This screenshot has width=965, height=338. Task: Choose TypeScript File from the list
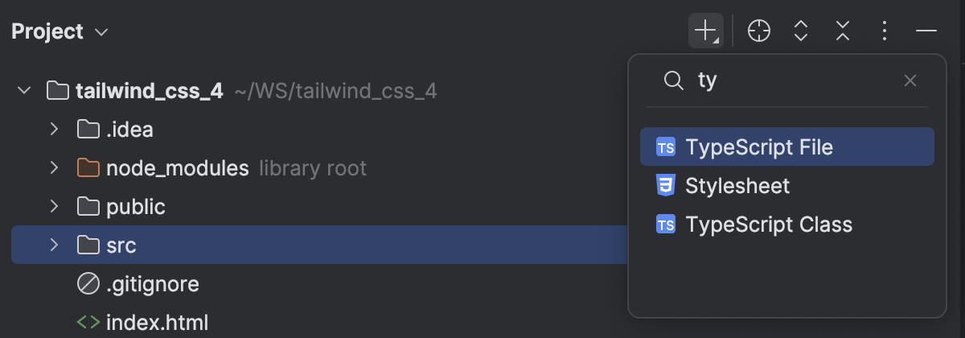(x=787, y=147)
